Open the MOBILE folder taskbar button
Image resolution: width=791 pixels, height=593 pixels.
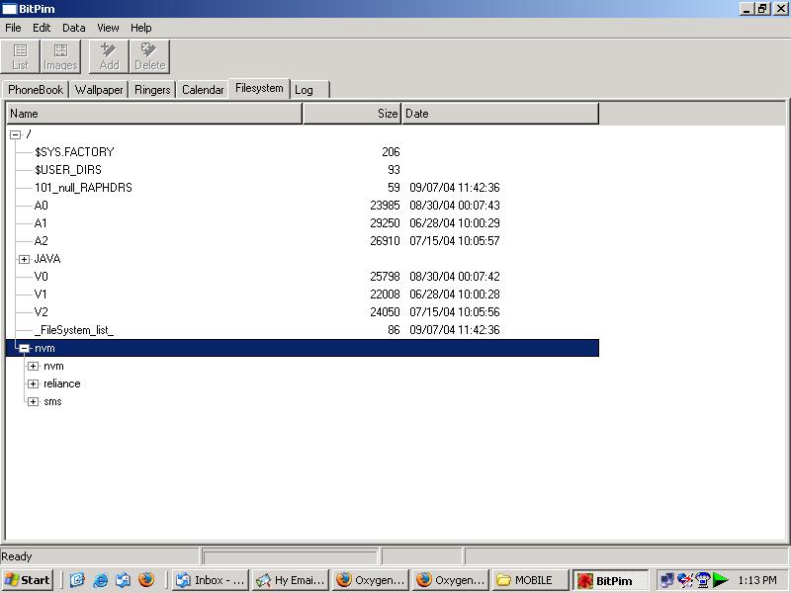pyautogui.click(x=530, y=580)
